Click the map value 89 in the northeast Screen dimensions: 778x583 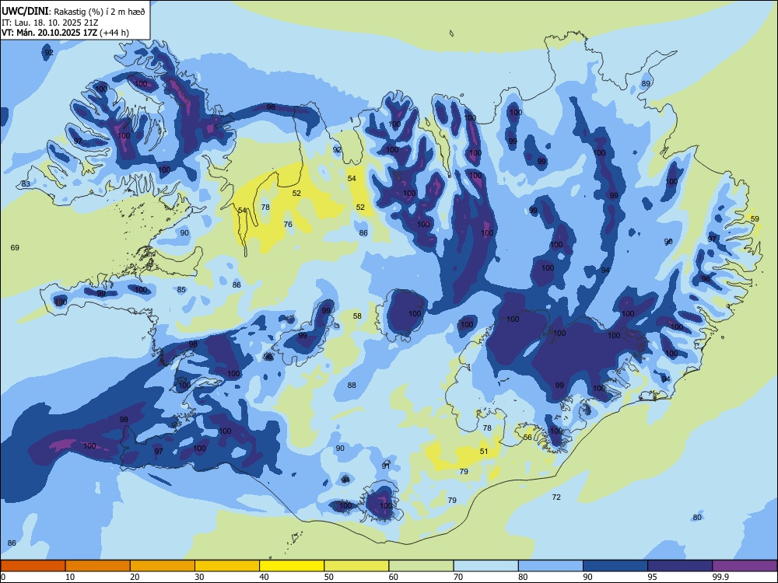tap(646, 84)
